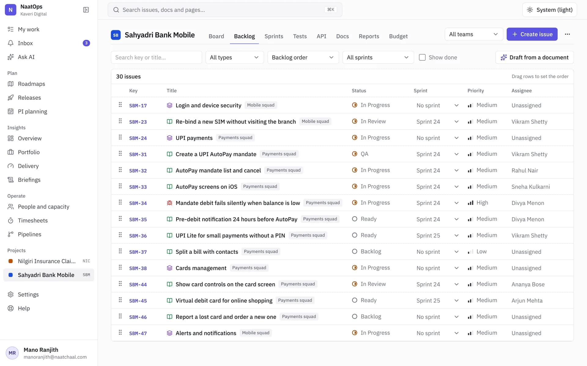The height and width of the screenshot is (366, 587).
Task: Switch to the Reports tab
Action: click(369, 36)
